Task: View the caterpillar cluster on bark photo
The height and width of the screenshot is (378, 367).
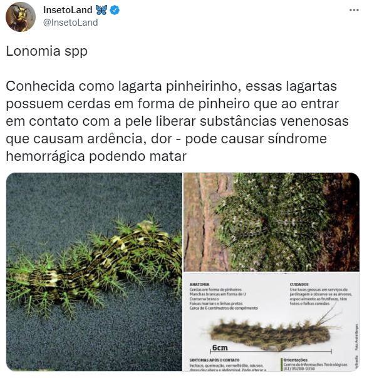Action: coord(271,222)
